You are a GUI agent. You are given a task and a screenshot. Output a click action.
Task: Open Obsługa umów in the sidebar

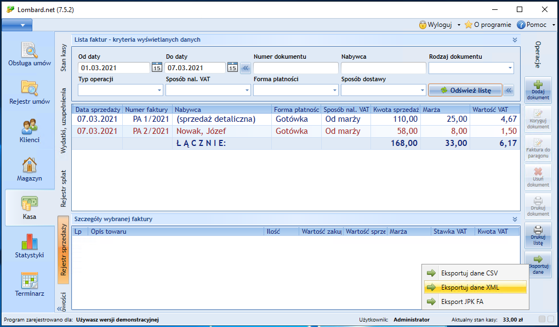point(30,54)
